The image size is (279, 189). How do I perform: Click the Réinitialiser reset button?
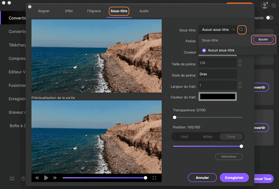229,157
